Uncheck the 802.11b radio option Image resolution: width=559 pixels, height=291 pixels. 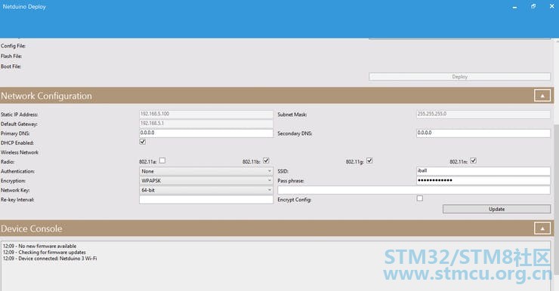(x=266, y=161)
